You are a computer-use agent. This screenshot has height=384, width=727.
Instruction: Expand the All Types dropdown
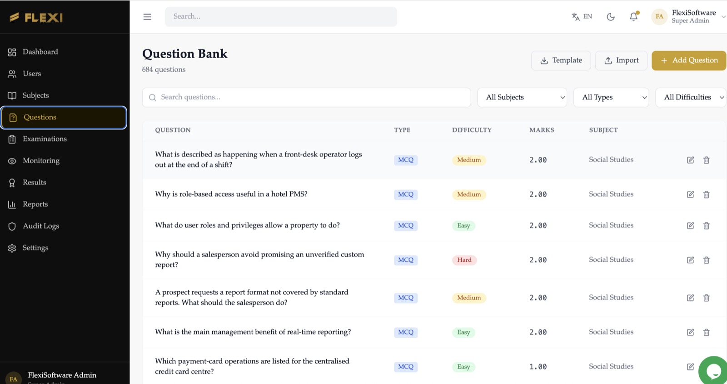click(611, 97)
